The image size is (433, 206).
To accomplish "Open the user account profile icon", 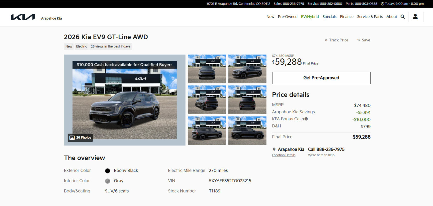I will point(415,16).
